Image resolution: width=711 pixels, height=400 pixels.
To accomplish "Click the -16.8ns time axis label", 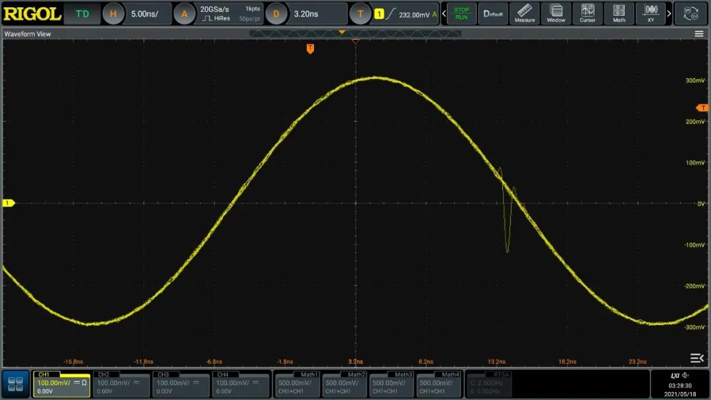I will tap(73, 361).
